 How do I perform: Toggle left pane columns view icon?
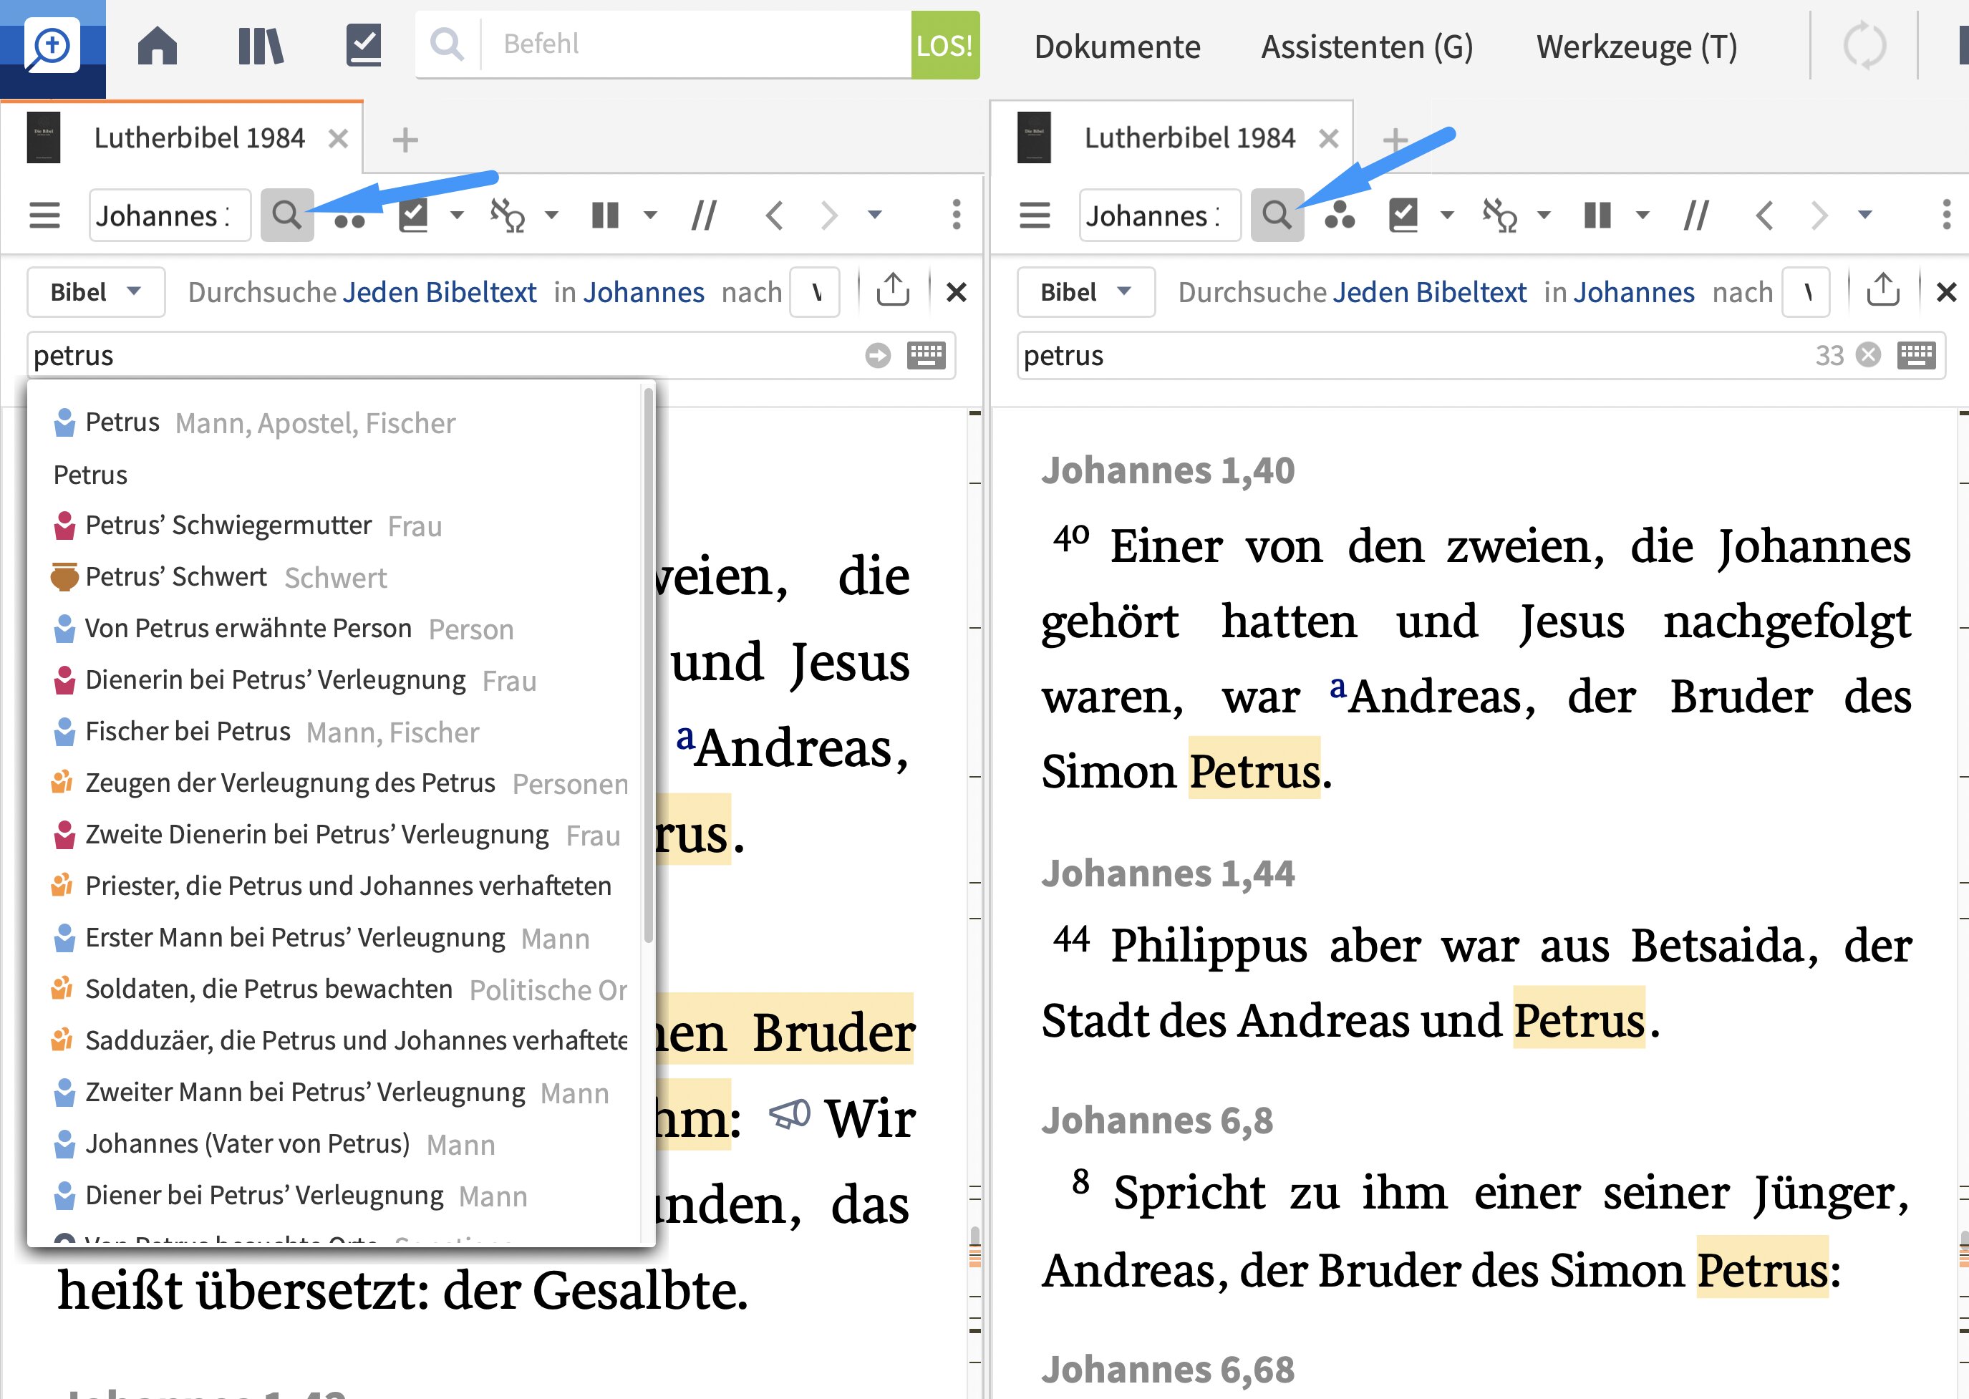coord(606,215)
